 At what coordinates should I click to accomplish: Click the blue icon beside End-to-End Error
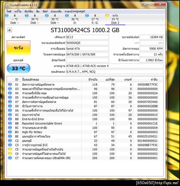point(10,119)
